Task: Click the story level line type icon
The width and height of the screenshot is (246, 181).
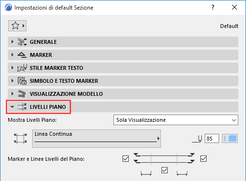Action: click(20, 139)
